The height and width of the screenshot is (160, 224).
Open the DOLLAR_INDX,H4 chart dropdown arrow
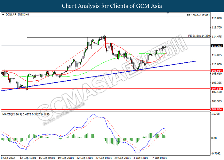point(3,15)
